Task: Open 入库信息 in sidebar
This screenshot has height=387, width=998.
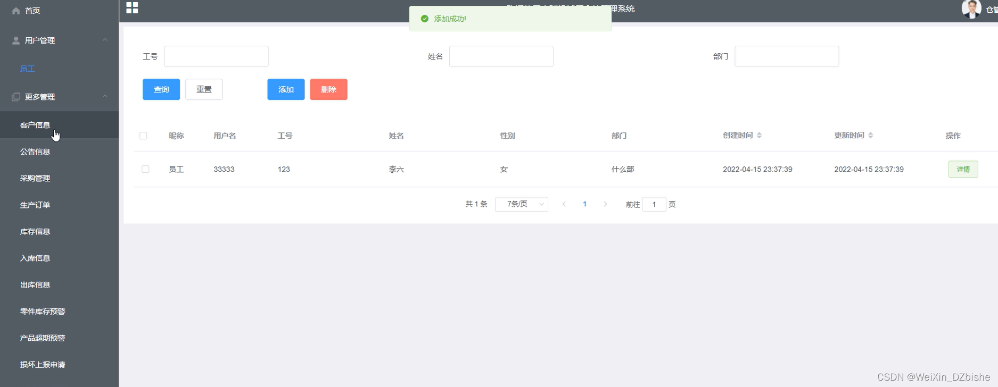Action: coord(35,258)
